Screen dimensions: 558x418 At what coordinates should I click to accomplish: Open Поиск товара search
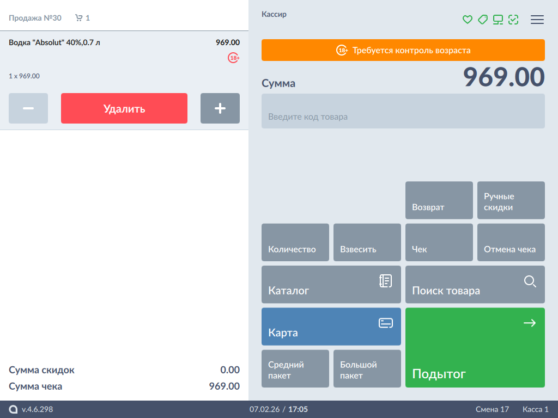click(475, 285)
